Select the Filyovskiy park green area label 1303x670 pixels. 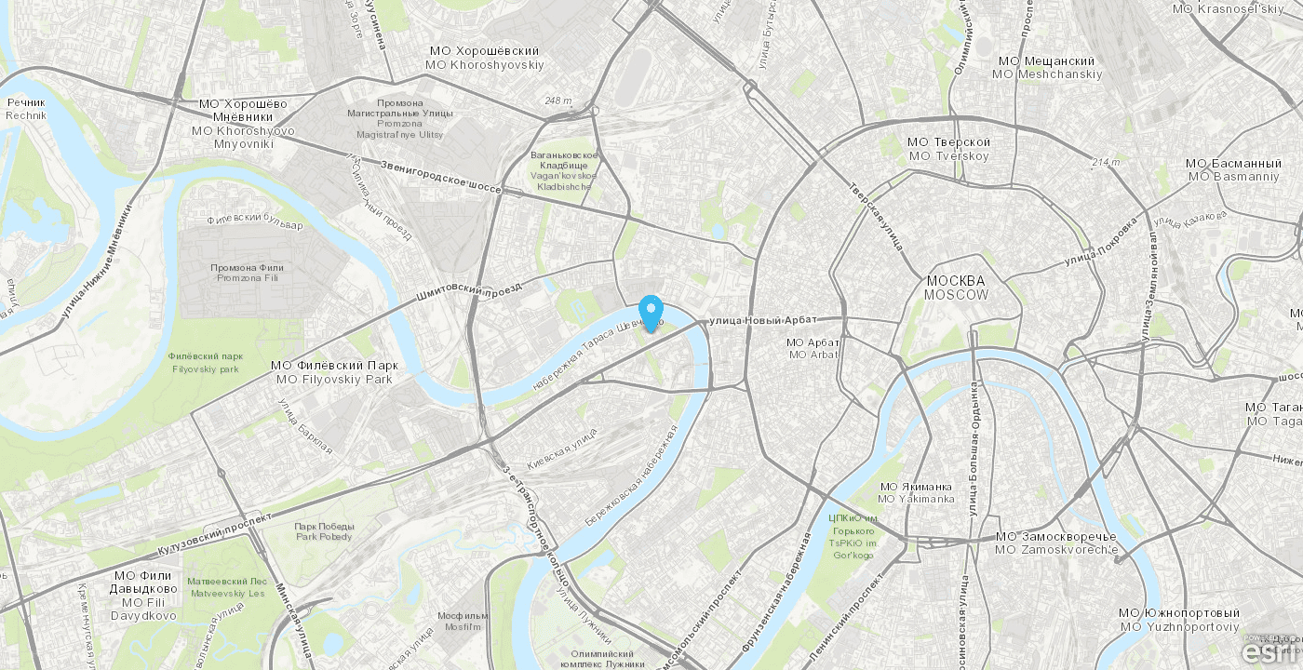coord(206,362)
